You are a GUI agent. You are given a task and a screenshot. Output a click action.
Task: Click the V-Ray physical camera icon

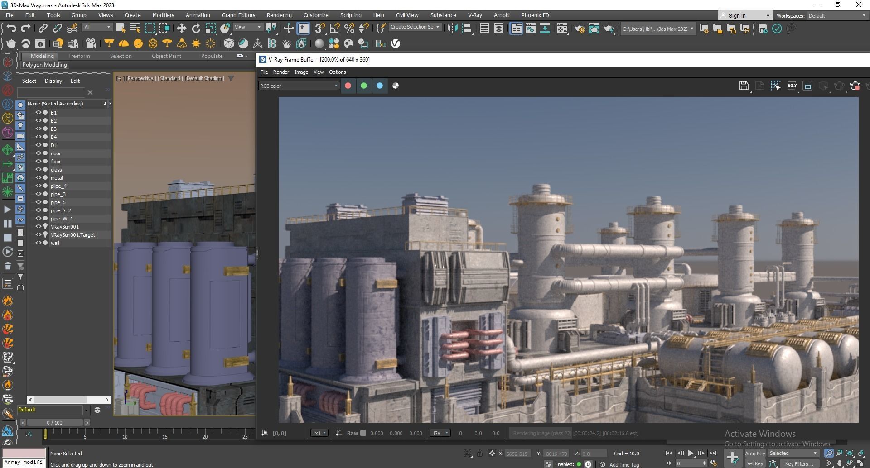click(91, 43)
